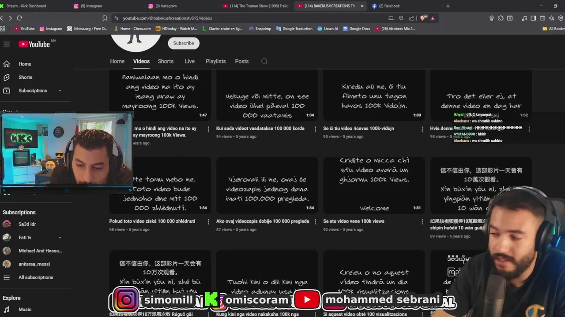Open the lichess.org bookmark
The width and height of the screenshot is (565, 317).
(87, 29)
